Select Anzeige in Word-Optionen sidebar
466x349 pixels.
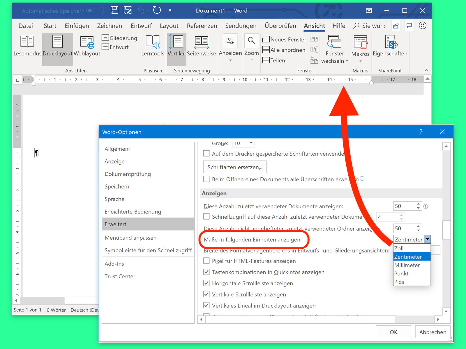[148, 161]
